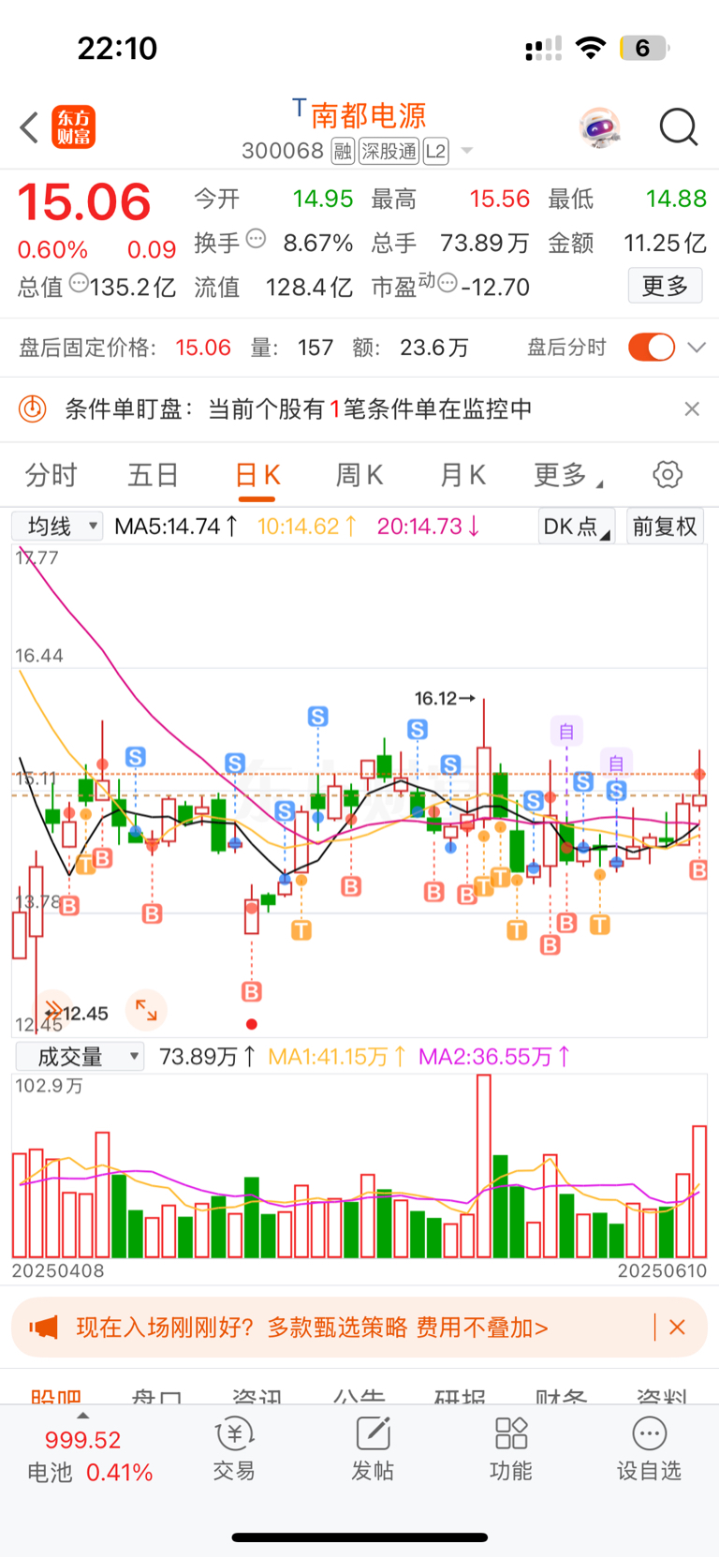The image size is (719, 1558).
Task: Switch to 分时 tab
Action: coord(51,475)
